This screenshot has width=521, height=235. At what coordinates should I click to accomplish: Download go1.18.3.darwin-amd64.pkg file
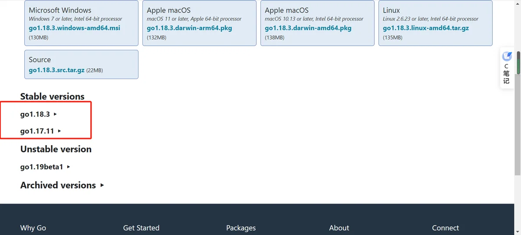(x=308, y=28)
